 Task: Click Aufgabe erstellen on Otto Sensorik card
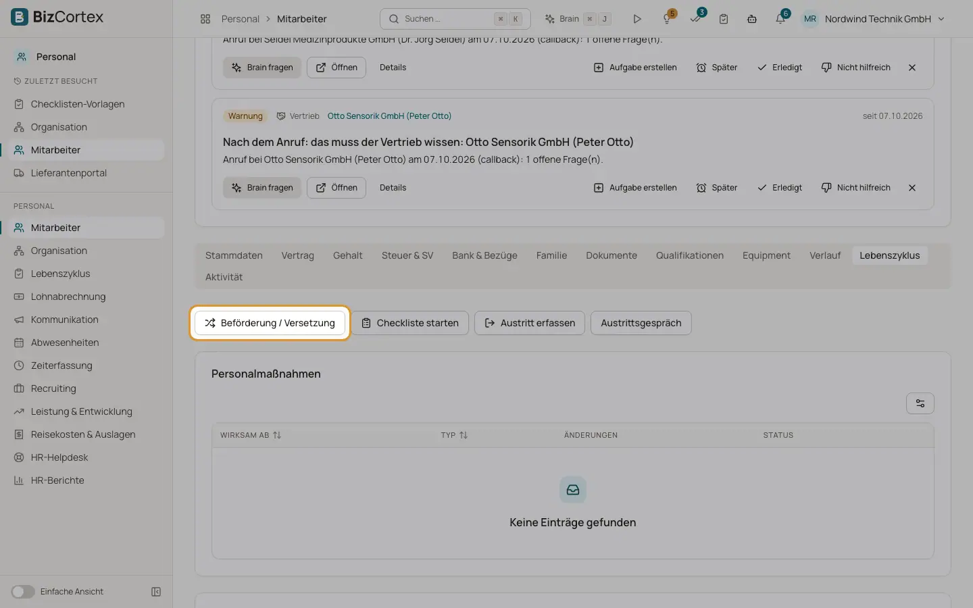pos(635,188)
